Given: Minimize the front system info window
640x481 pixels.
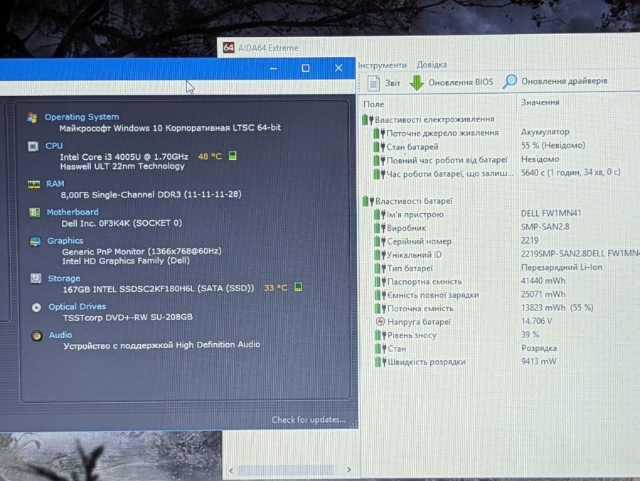Looking at the screenshot, I should (x=274, y=68).
